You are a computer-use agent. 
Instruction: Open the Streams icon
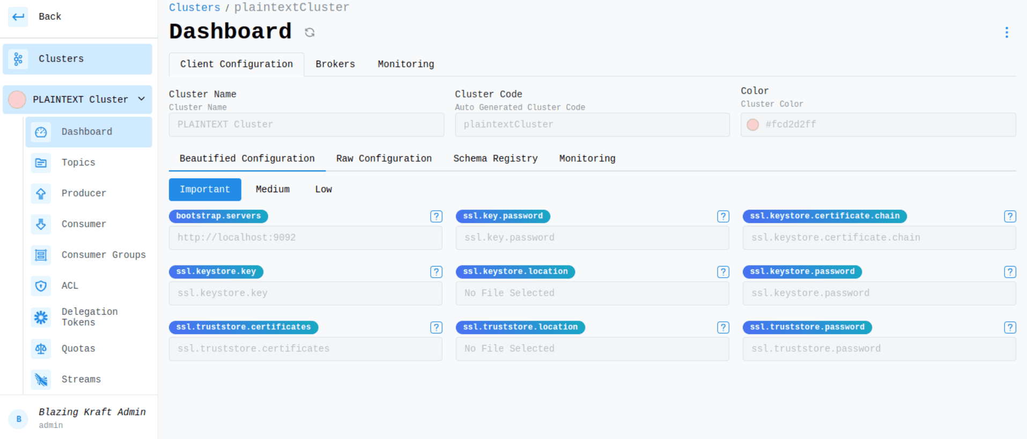(x=41, y=380)
